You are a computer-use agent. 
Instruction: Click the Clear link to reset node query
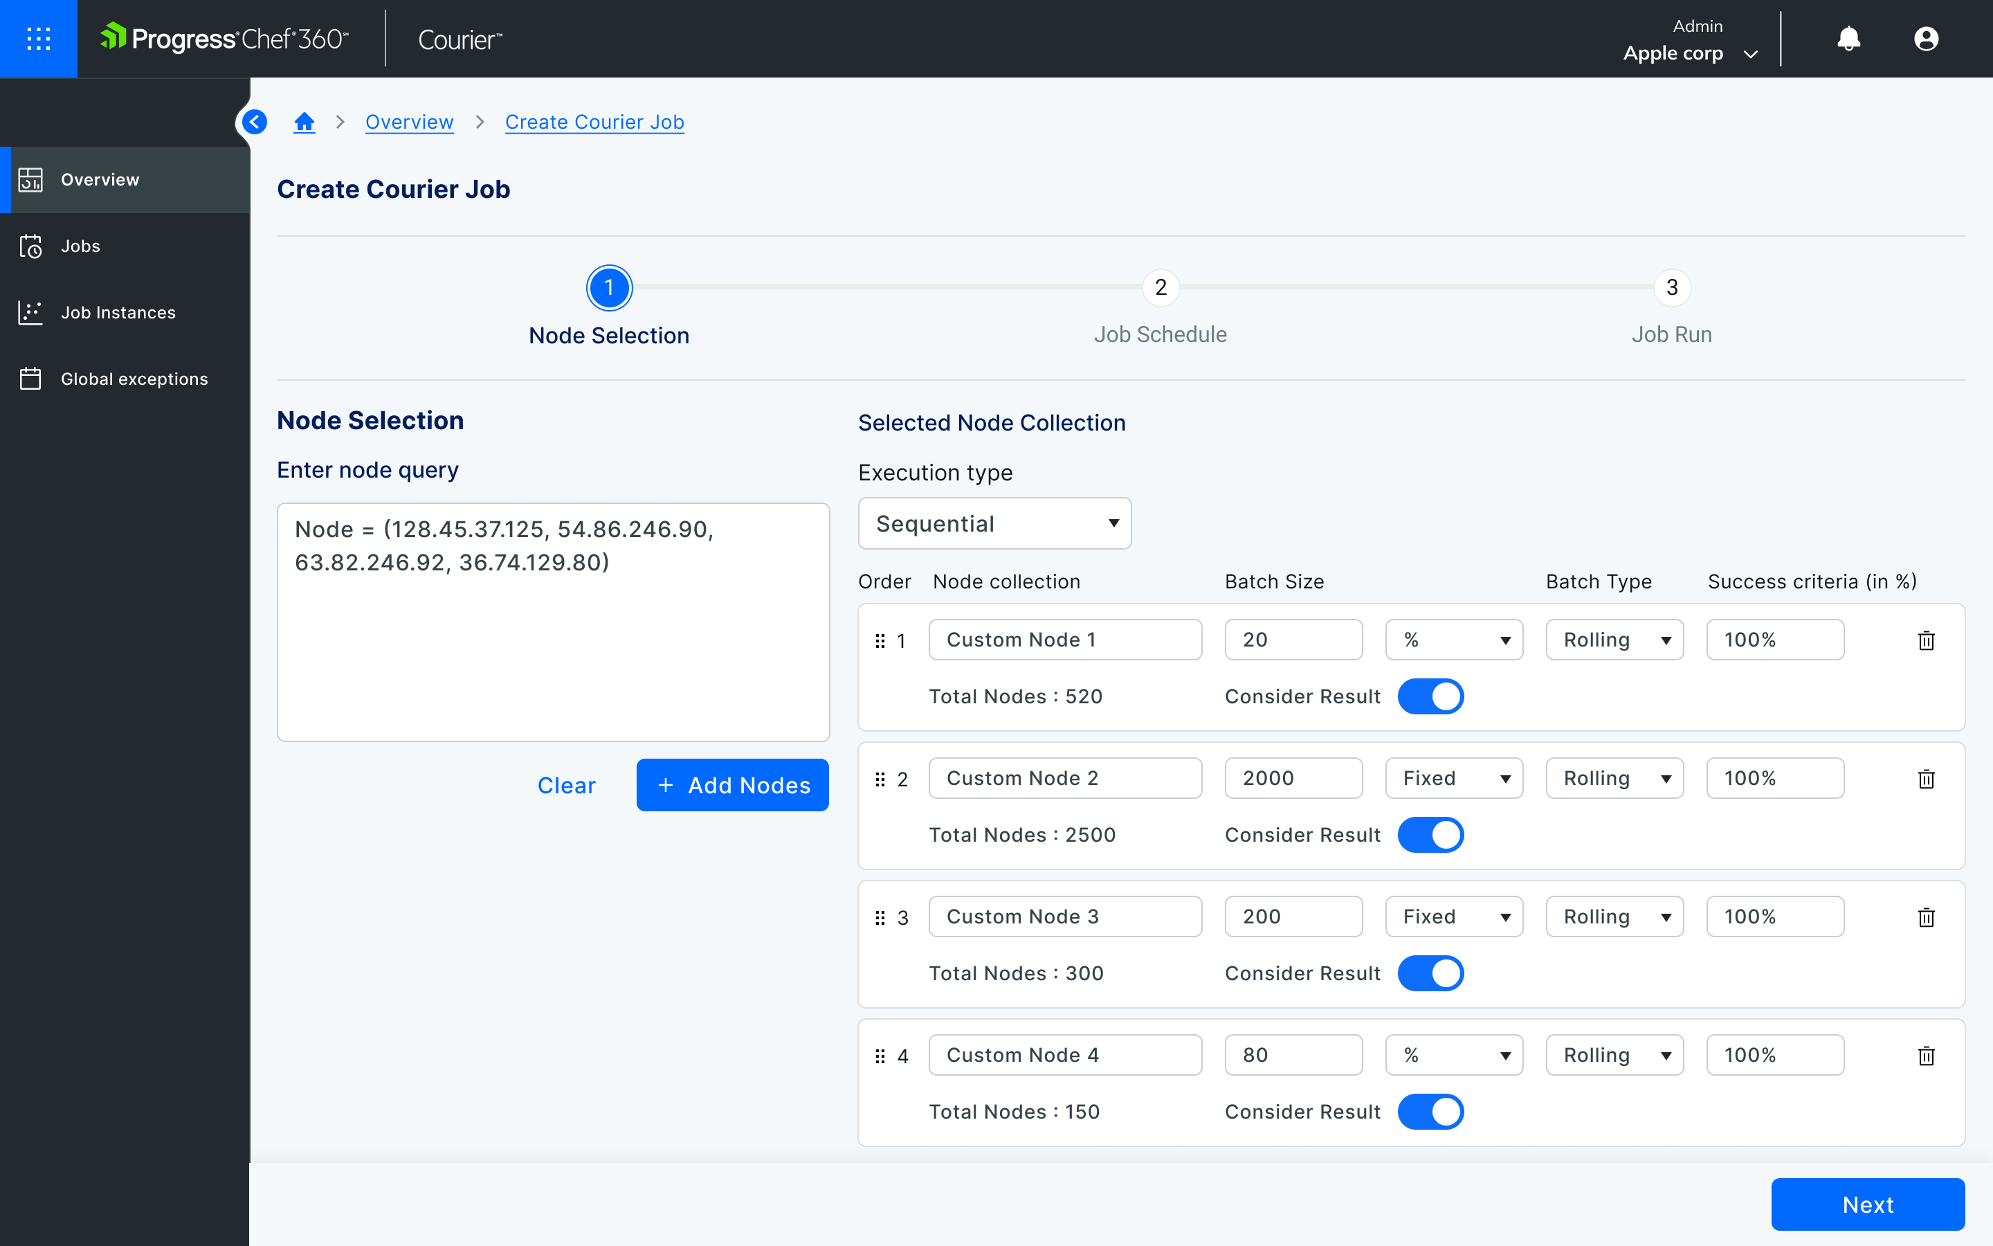(x=567, y=784)
